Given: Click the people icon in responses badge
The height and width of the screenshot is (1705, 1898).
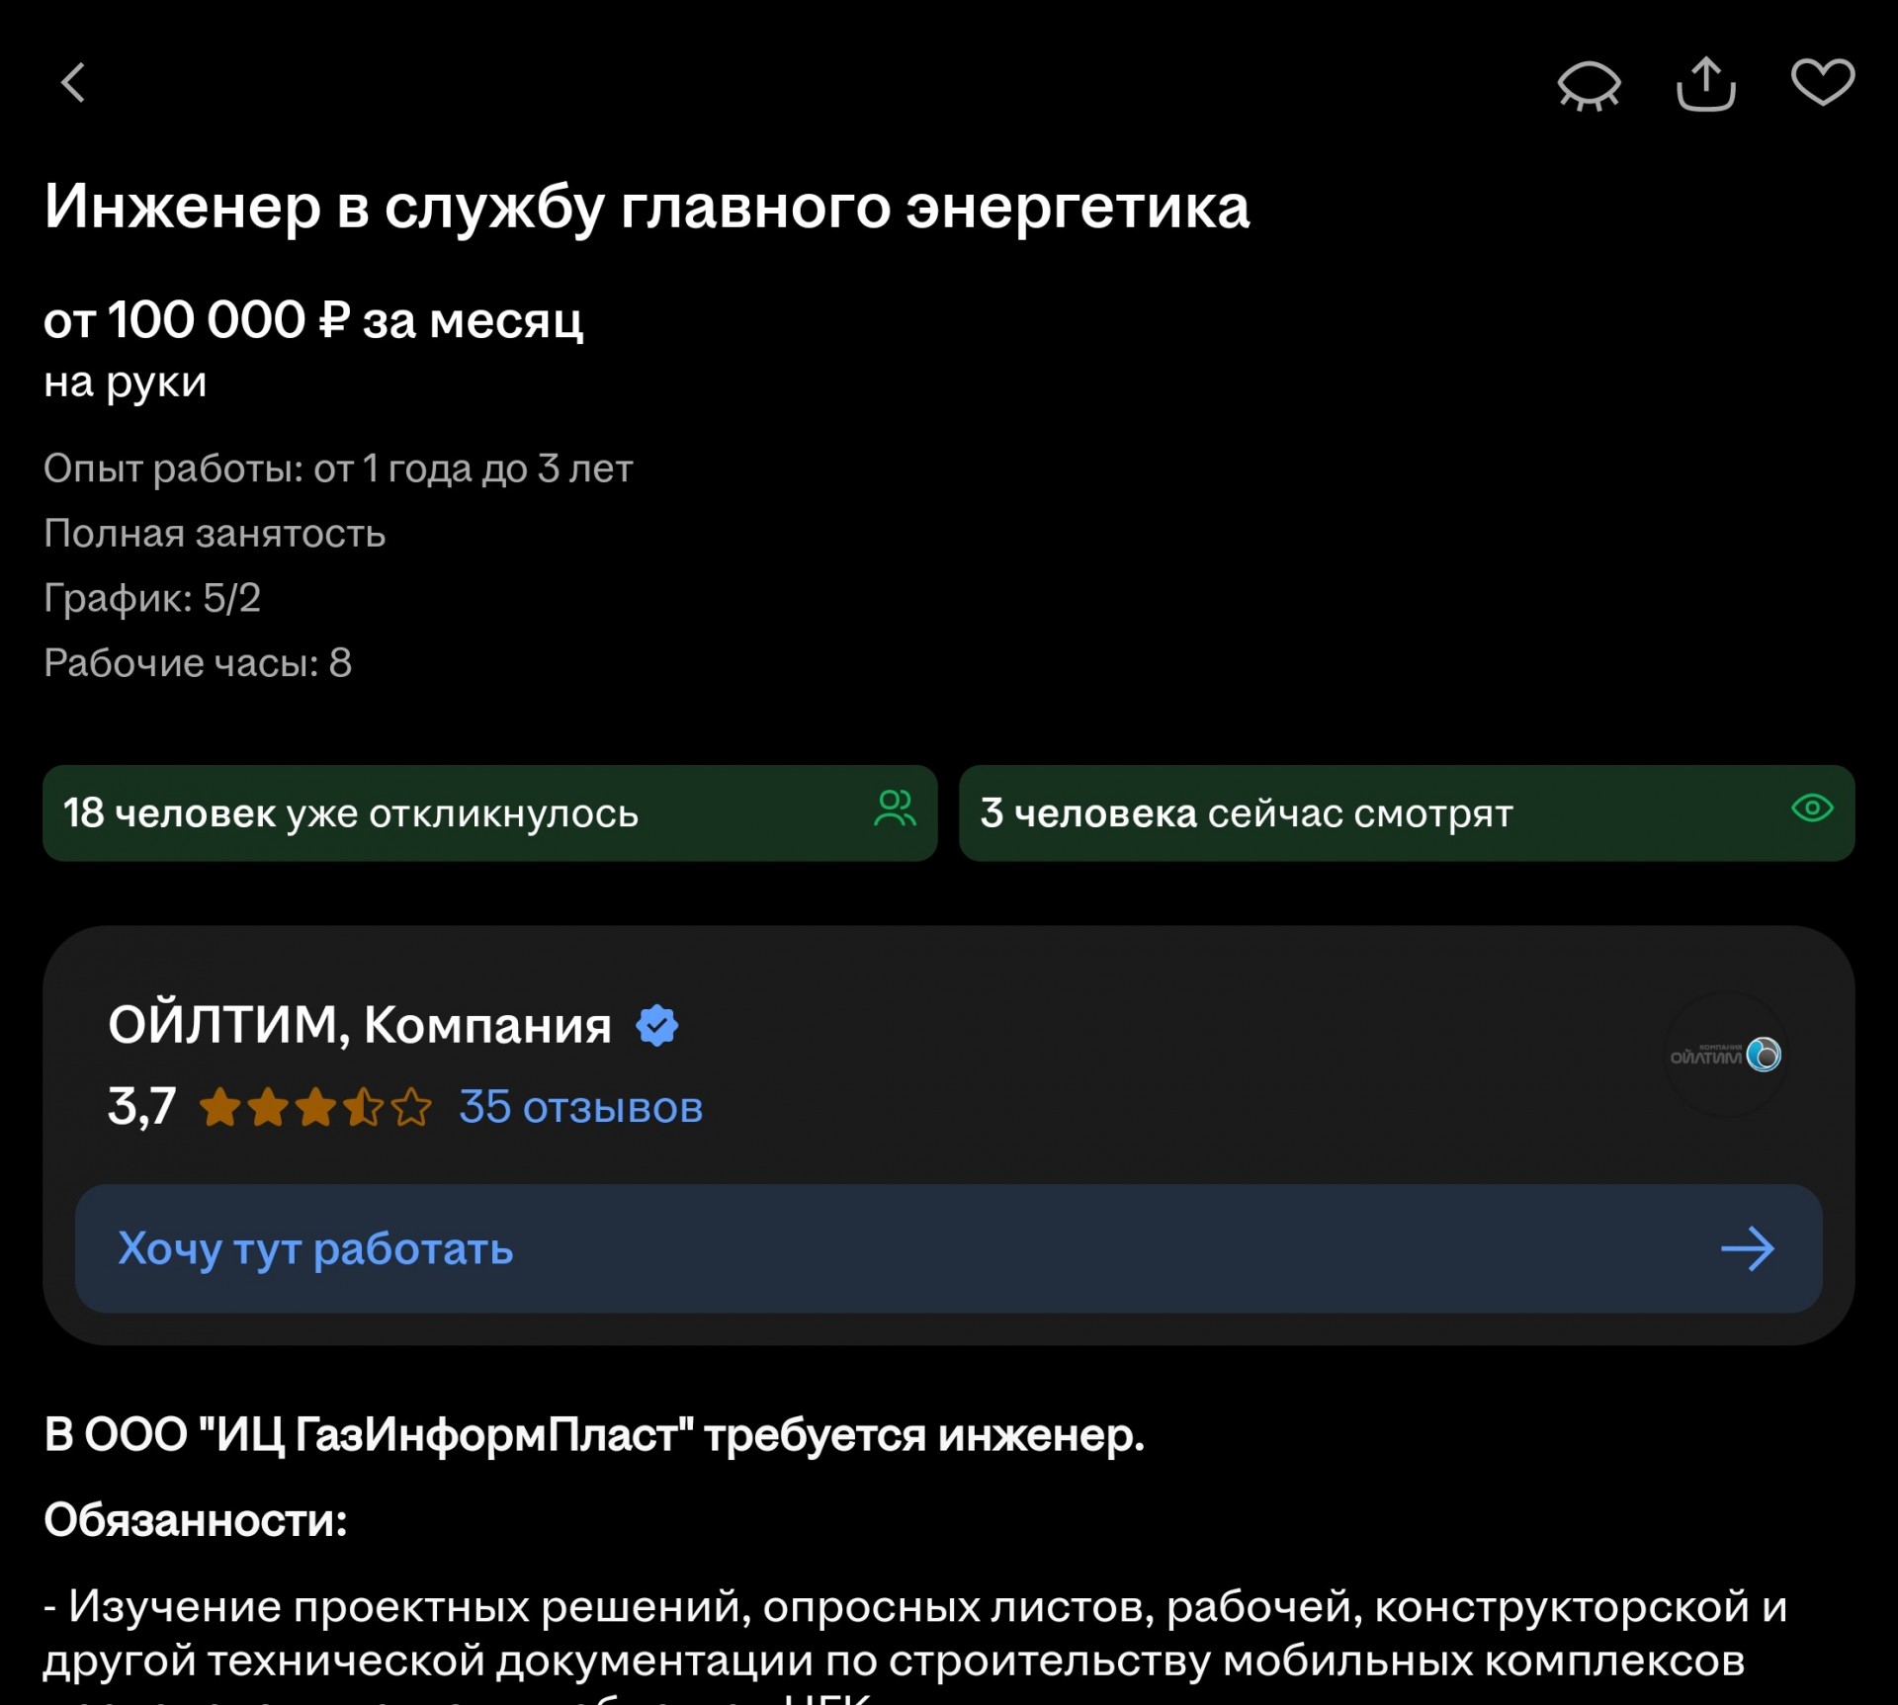Looking at the screenshot, I should 895,809.
